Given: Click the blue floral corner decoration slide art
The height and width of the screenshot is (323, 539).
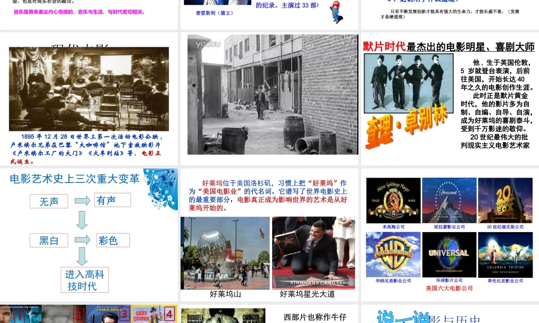Looking at the screenshot, I should pyautogui.click(x=161, y=189).
